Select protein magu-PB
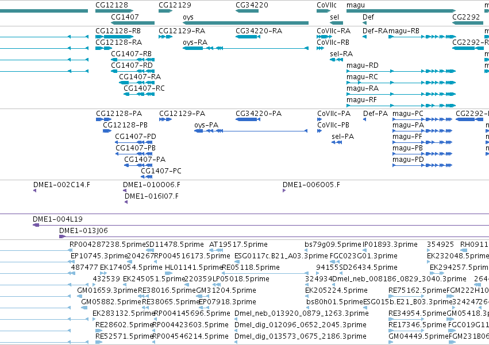 tap(422, 154)
